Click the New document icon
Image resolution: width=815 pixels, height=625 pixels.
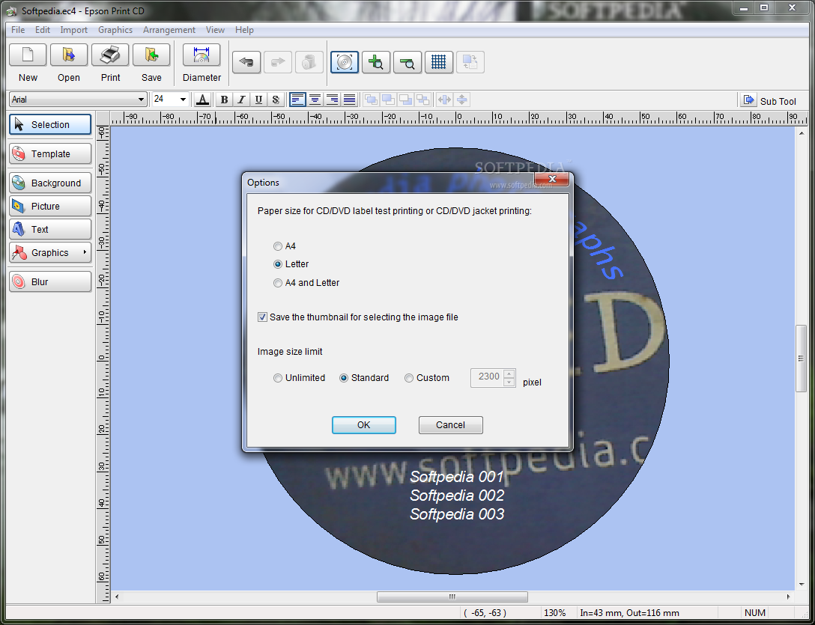(28, 55)
